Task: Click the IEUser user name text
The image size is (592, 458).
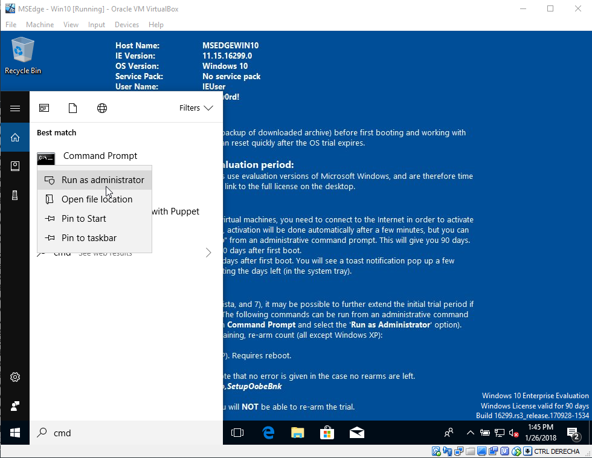Action: (214, 86)
